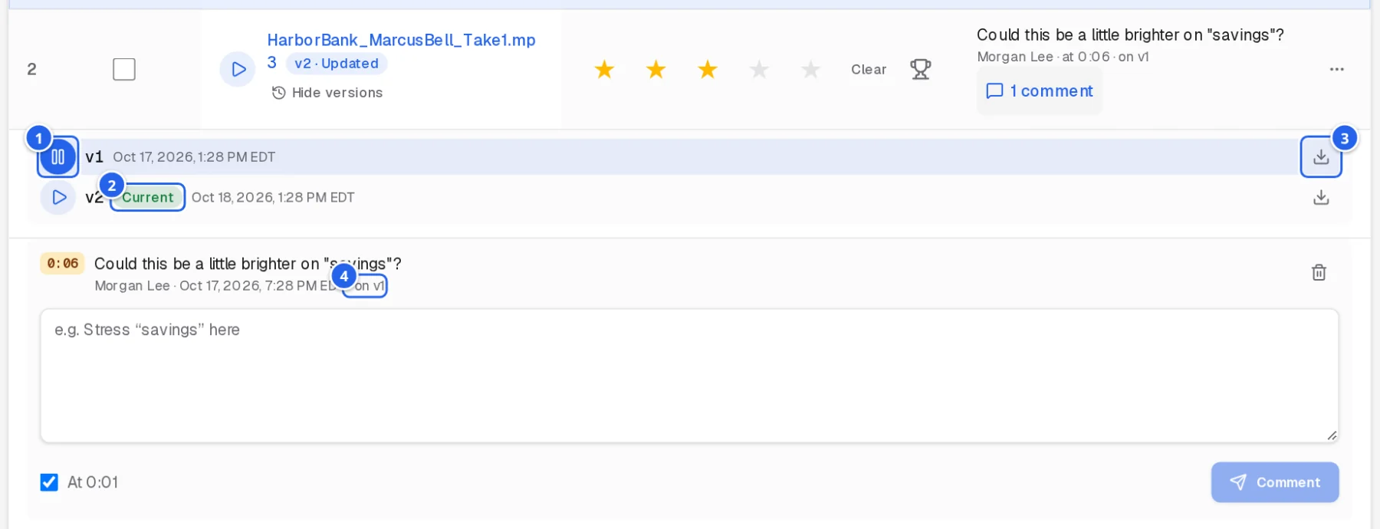This screenshot has height=529, width=1380.
Task: Submit with the Comment button
Action: [x=1275, y=482]
